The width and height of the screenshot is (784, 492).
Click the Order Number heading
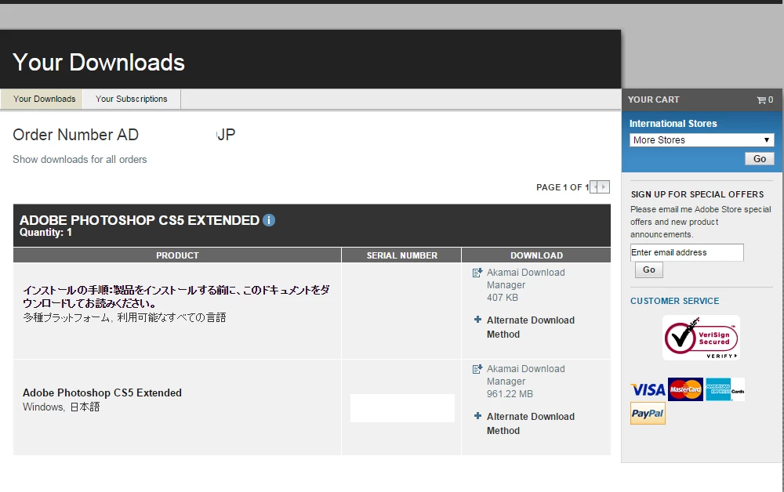pos(124,135)
